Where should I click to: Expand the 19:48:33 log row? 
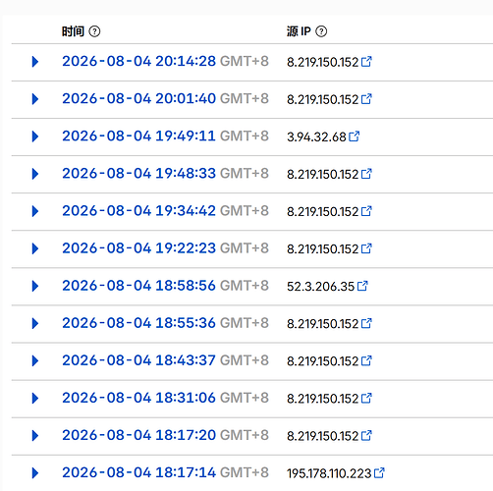click(35, 174)
